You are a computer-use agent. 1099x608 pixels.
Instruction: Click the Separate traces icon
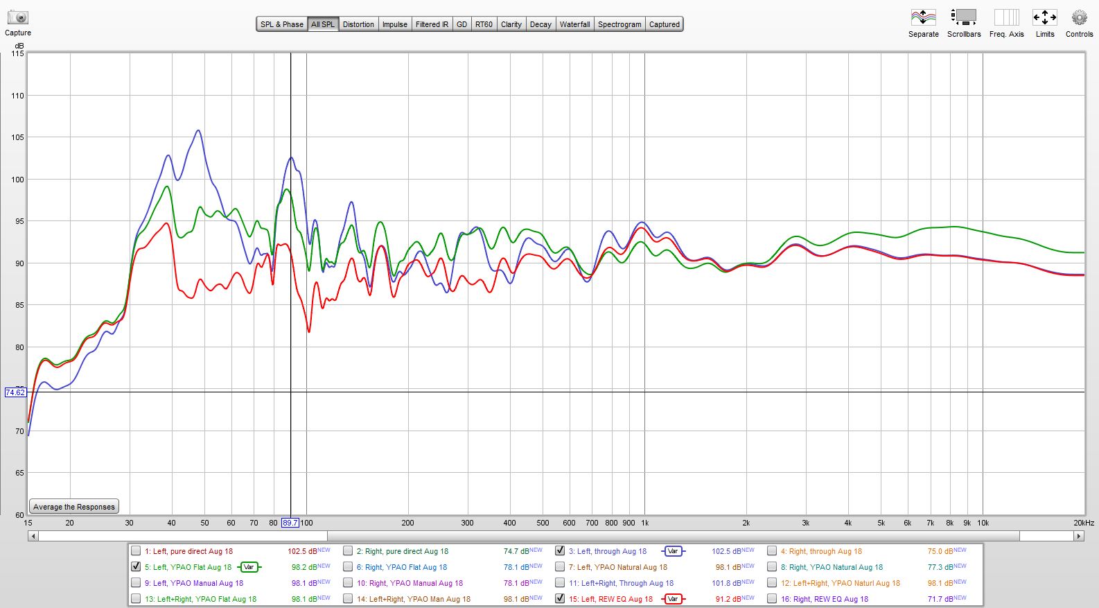(x=923, y=18)
